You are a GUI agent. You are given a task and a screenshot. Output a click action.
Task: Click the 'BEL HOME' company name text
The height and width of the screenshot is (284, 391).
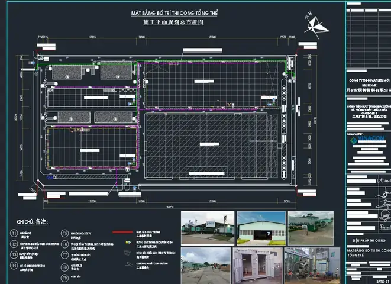pyautogui.click(x=369, y=85)
